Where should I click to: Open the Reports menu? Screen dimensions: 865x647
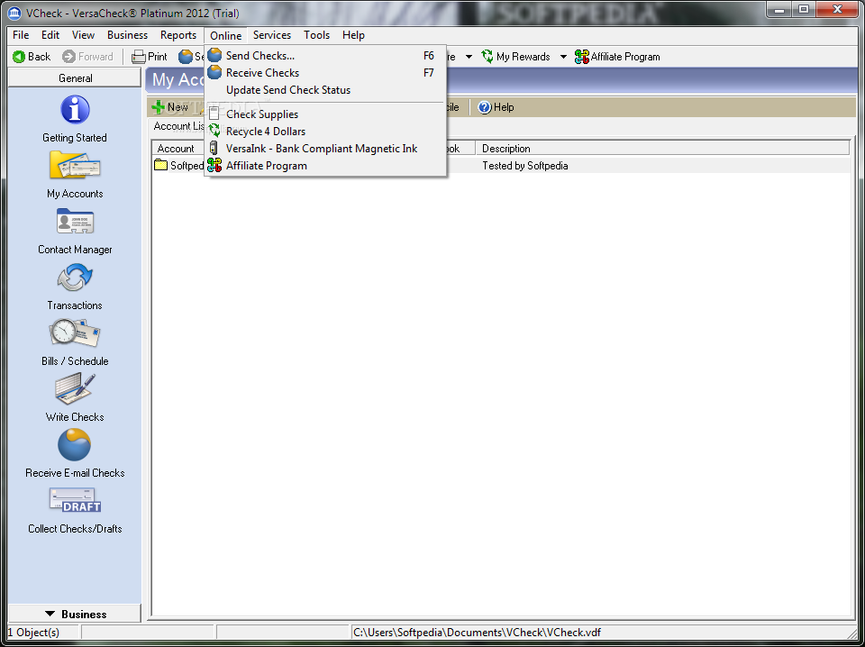coord(178,35)
